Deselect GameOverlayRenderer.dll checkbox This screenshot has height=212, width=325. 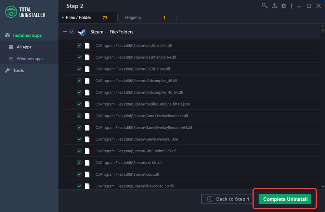pos(79,116)
